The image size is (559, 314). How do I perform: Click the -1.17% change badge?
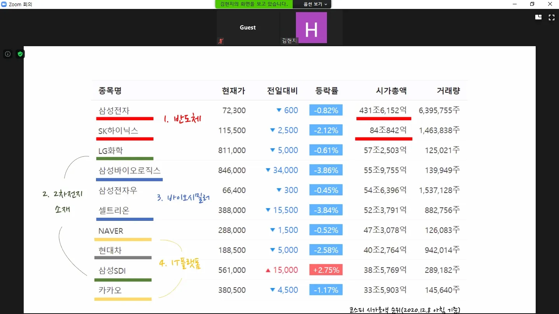(x=326, y=290)
